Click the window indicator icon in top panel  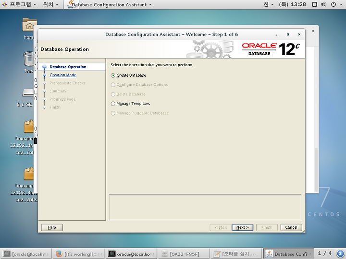[315, 4]
